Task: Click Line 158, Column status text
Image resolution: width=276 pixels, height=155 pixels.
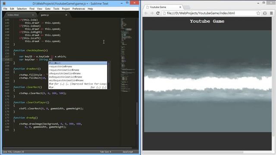Action: click(x=13, y=152)
